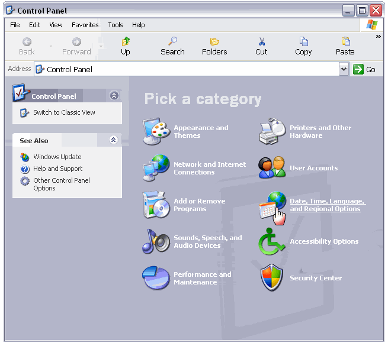Screen dimensions: 388x346
Task: Click the Paste toolbar button
Action: 345,46
